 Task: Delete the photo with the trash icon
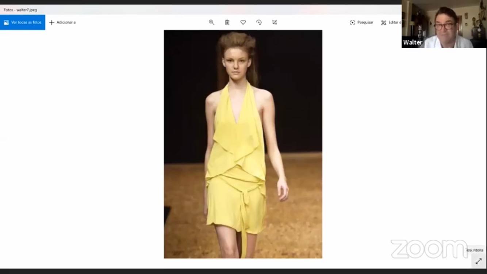227,22
